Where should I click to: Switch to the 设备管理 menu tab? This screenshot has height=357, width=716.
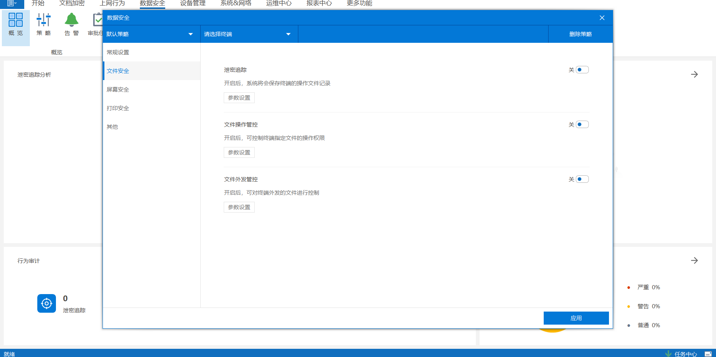pos(193,3)
